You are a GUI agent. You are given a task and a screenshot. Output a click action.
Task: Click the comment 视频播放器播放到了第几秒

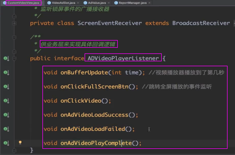pyautogui.click(x=186, y=73)
